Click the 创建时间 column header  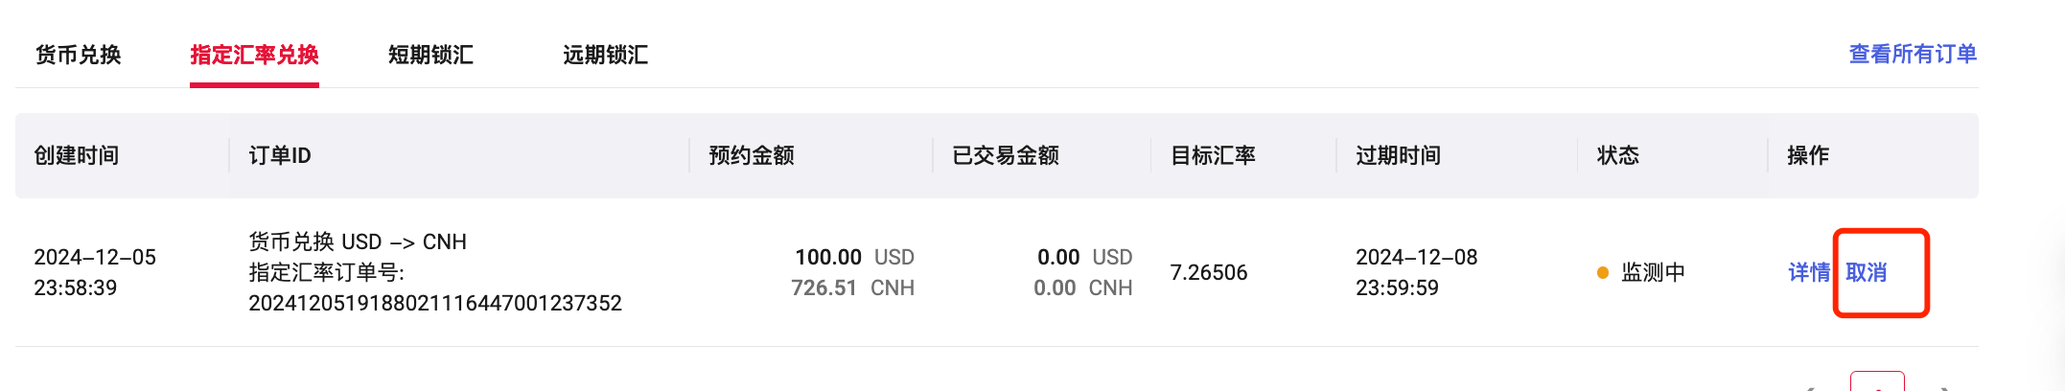pos(77,155)
